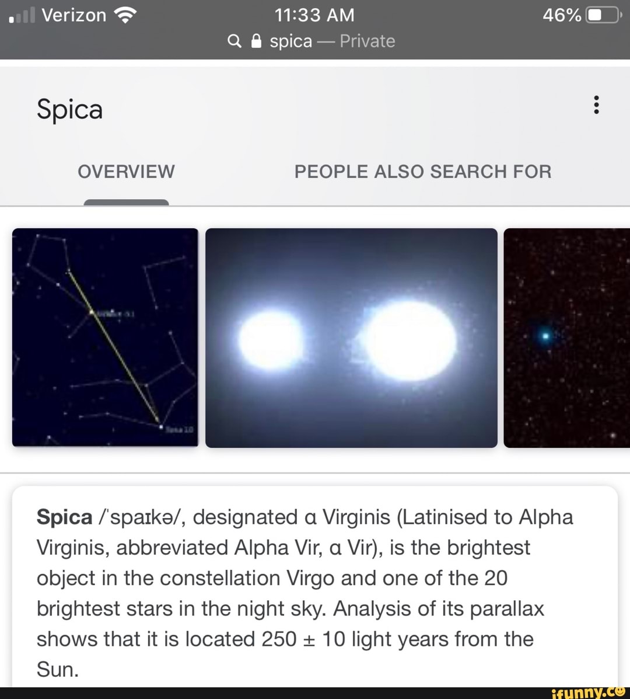Image resolution: width=630 pixels, height=699 pixels.
Task: Open the Virgo constellation diagram thumbnail
Action: (x=105, y=338)
